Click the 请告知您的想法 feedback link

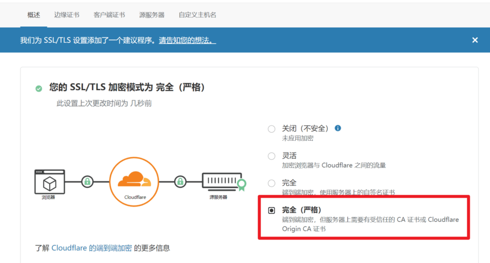(188, 41)
